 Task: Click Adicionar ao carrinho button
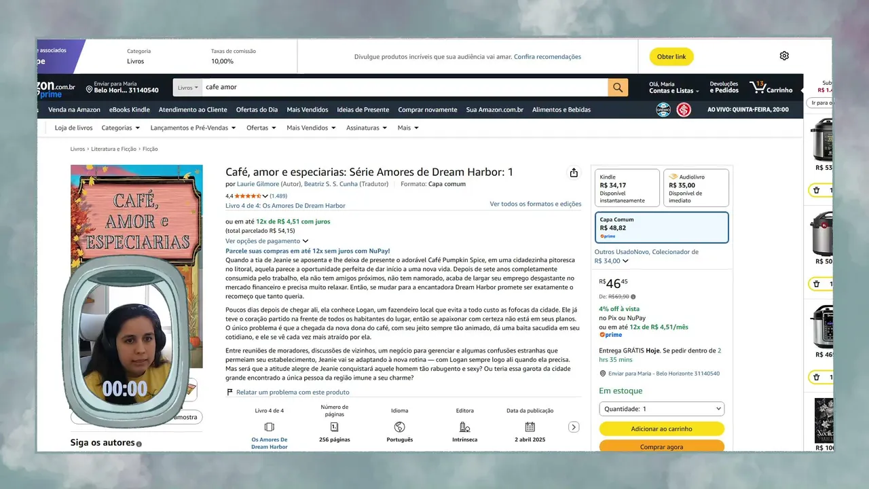click(661, 429)
